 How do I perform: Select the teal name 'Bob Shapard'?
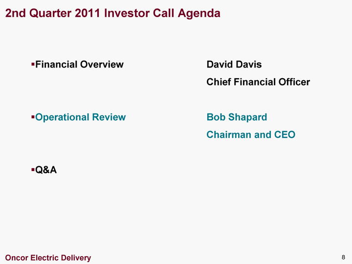(x=237, y=117)
